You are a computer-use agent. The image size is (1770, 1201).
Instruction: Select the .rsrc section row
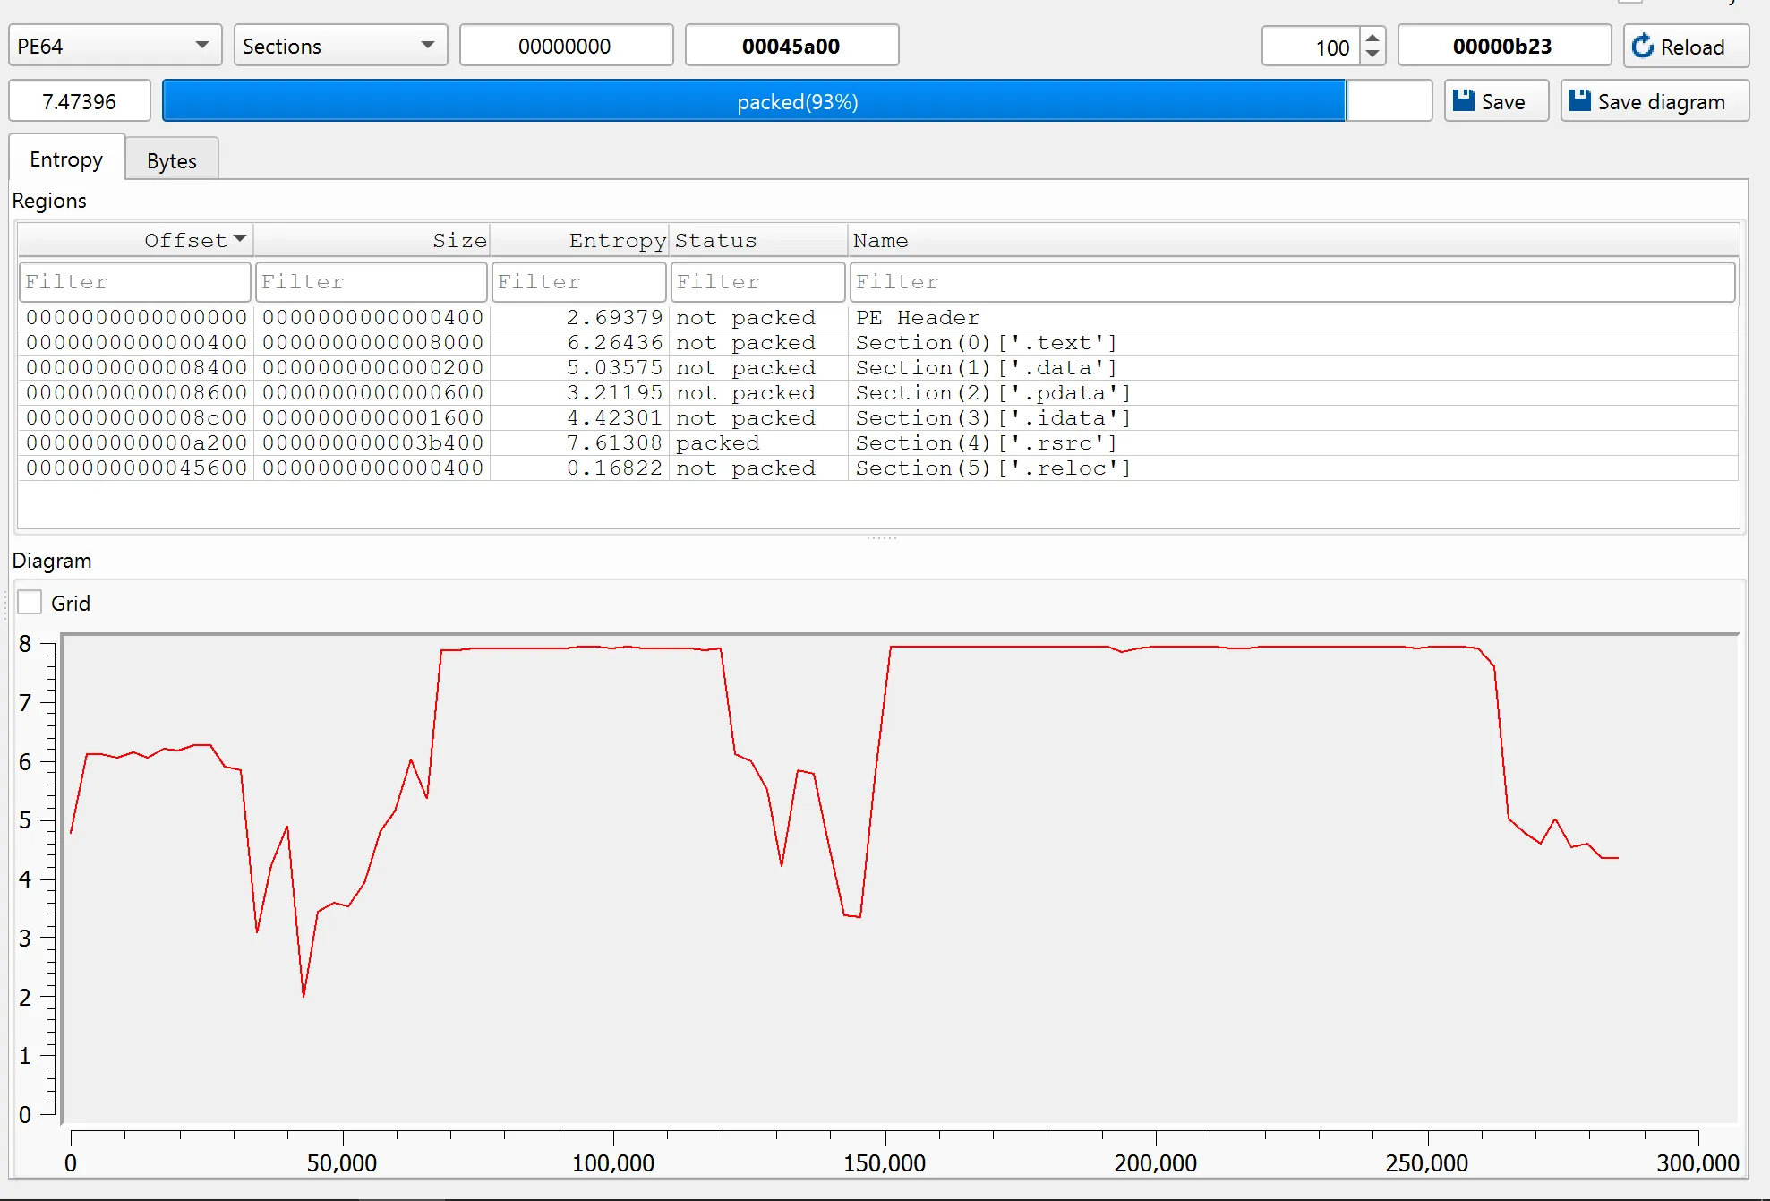click(x=986, y=442)
